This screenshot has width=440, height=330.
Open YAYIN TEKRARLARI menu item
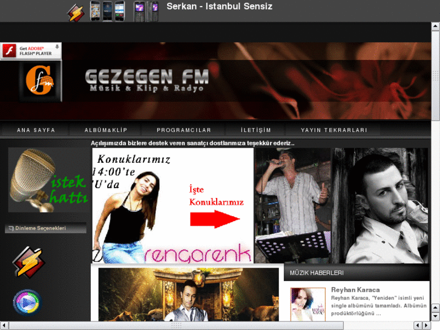coord(334,130)
